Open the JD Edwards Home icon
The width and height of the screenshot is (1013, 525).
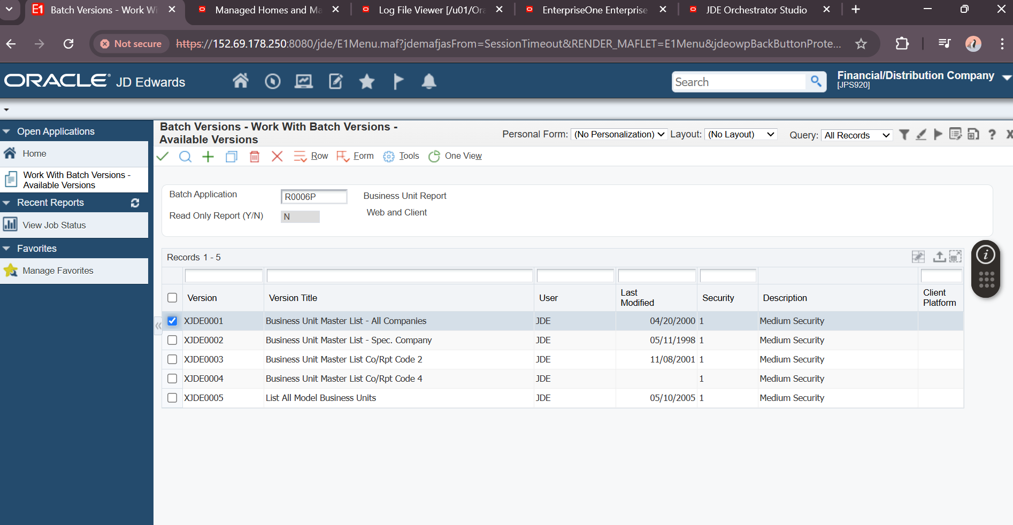pyautogui.click(x=241, y=81)
